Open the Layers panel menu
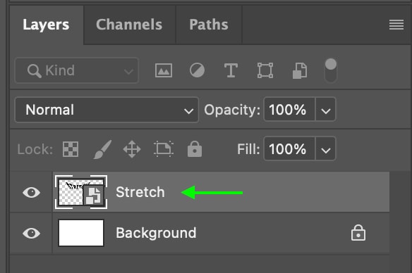The width and height of the screenshot is (412, 273). click(x=396, y=25)
